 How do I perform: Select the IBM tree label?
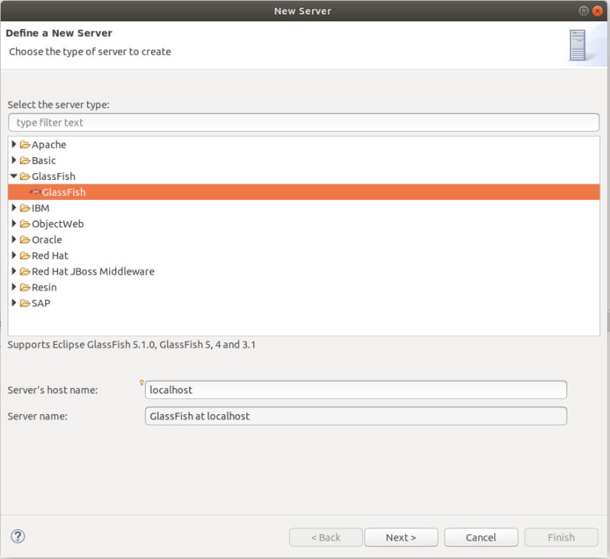(x=40, y=208)
